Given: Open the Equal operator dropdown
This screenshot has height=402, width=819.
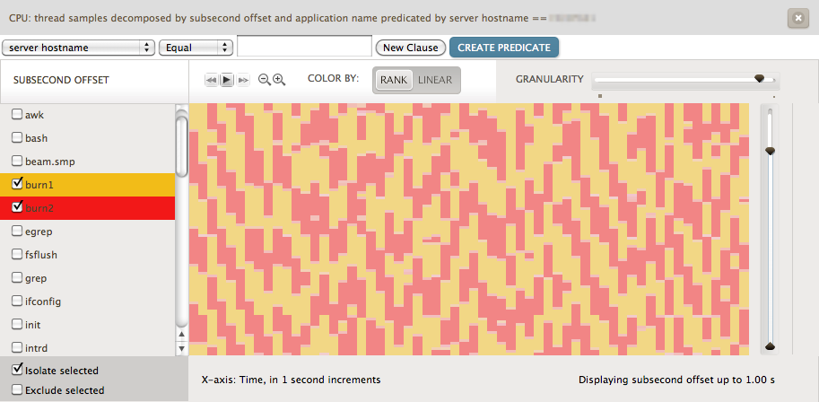Looking at the screenshot, I should (x=196, y=48).
